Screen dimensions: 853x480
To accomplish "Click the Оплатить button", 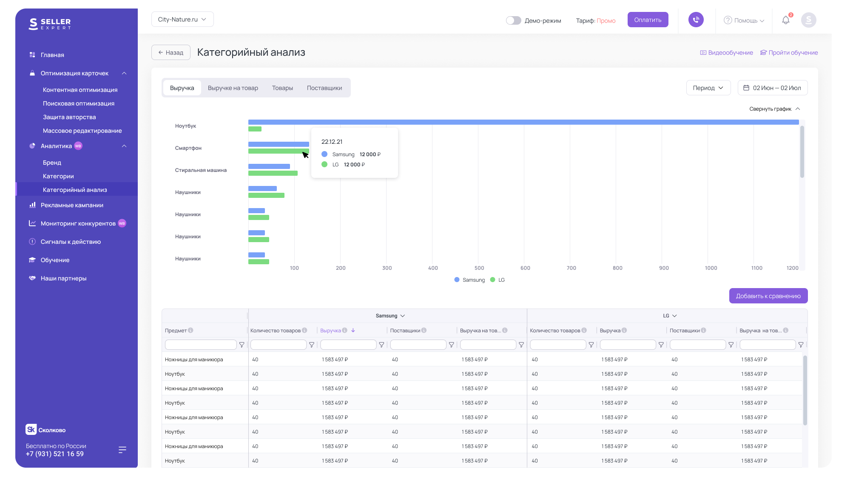I will point(647,20).
